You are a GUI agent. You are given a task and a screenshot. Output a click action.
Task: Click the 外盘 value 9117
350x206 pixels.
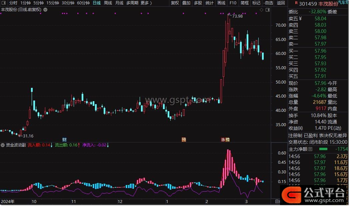coord(321,108)
